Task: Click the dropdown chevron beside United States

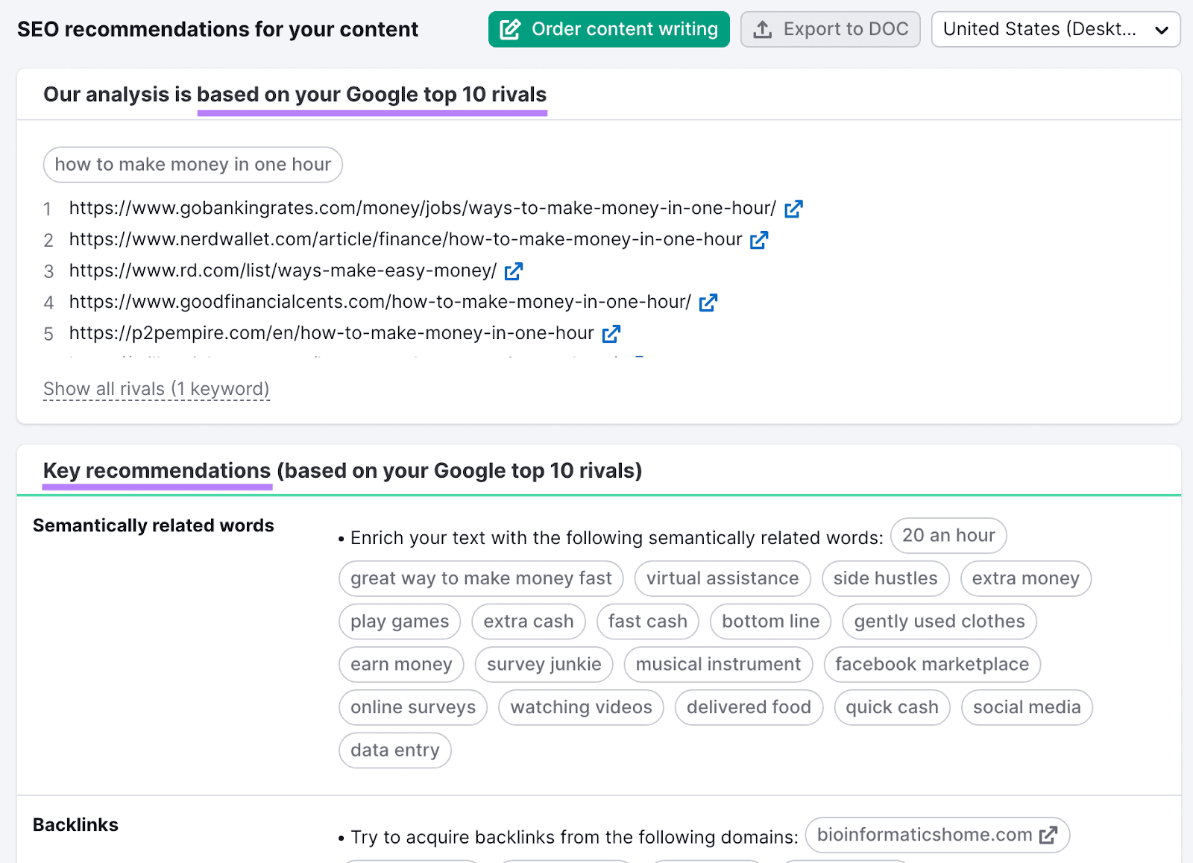Action: [1162, 30]
